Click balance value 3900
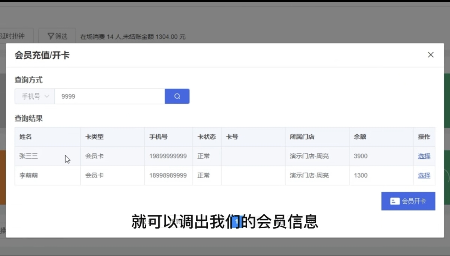 [361, 156]
